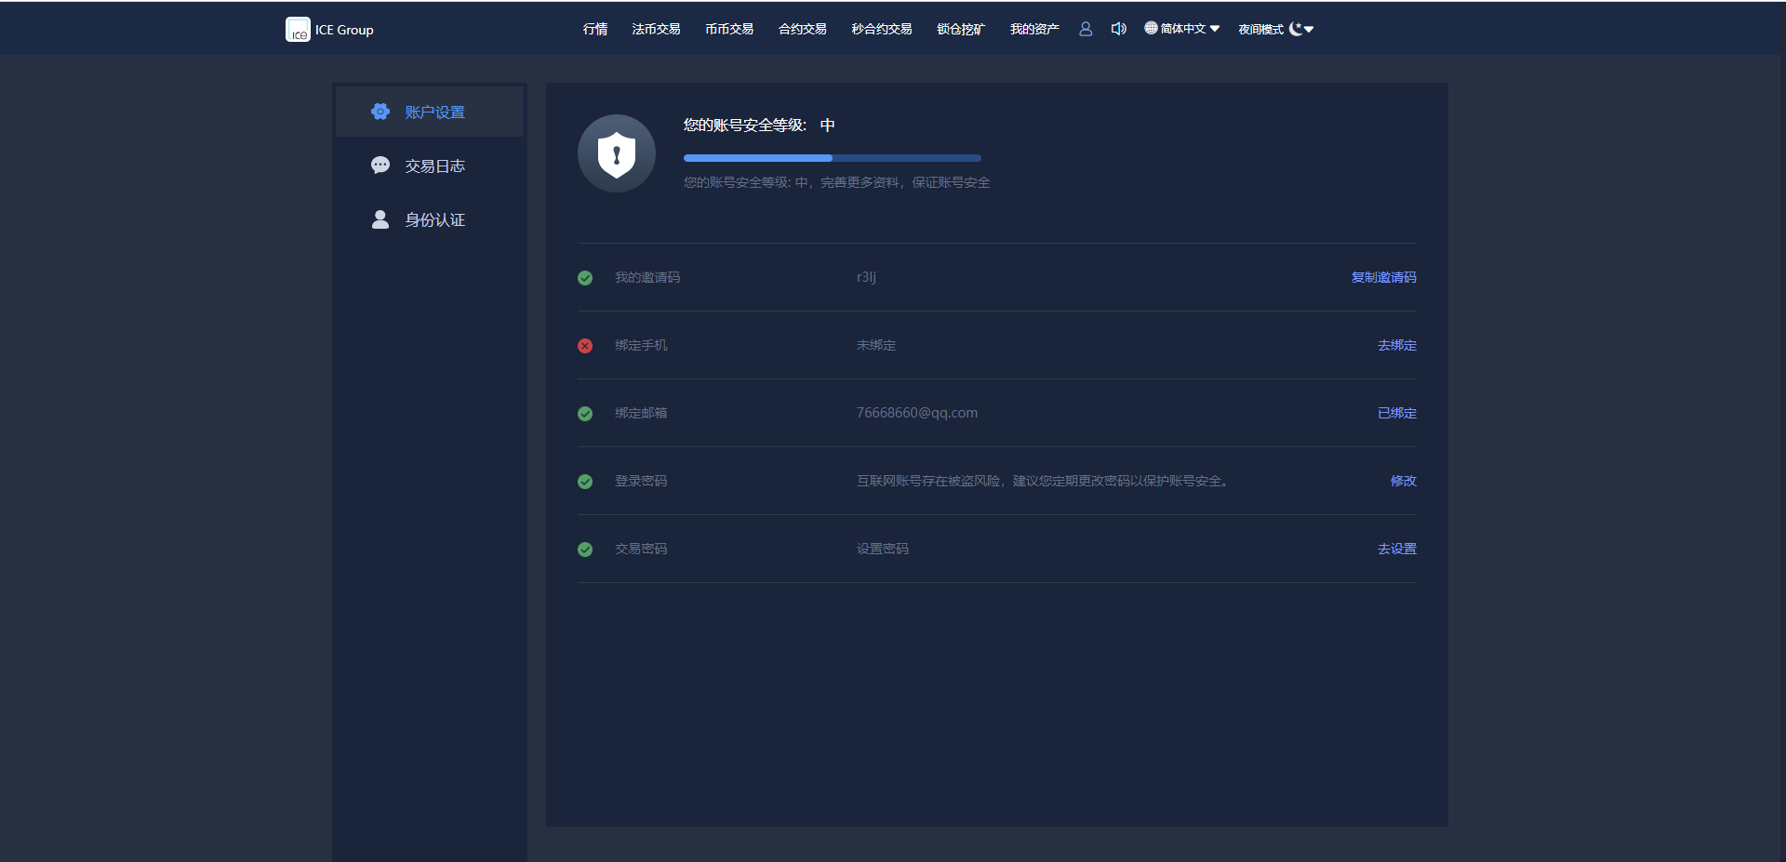Click the chat bubble icon beside 交易日志
Viewport: 1786px width, 862px height.
point(380,166)
